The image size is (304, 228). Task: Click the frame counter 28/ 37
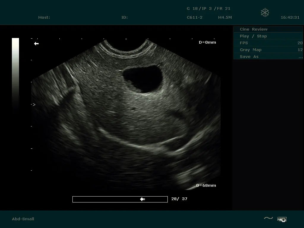(179, 199)
